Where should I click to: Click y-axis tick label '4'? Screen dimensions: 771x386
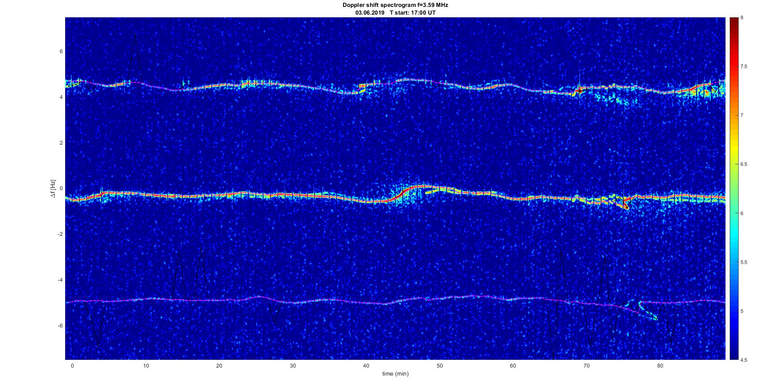click(61, 97)
